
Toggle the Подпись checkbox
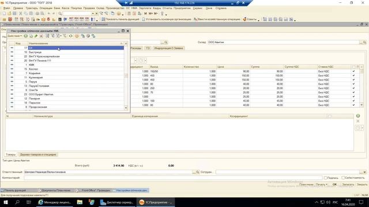(325, 178)
